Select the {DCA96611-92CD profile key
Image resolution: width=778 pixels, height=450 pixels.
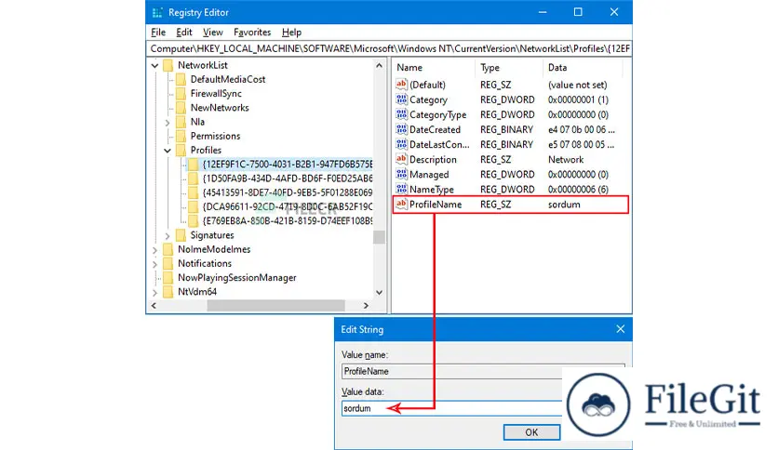pyautogui.click(x=288, y=206)
